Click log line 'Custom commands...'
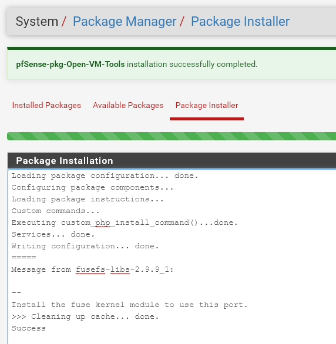336x344 pixels. point(55,211)
